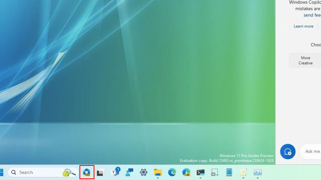This screenshot has width=321, height=180.
Task: Start a new topic in Copilot
Action: pyautogui.click(x=288, y=151)
